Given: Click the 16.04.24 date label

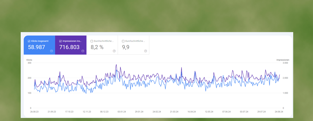Looking at the screenshot, I should tap(191, 112).
